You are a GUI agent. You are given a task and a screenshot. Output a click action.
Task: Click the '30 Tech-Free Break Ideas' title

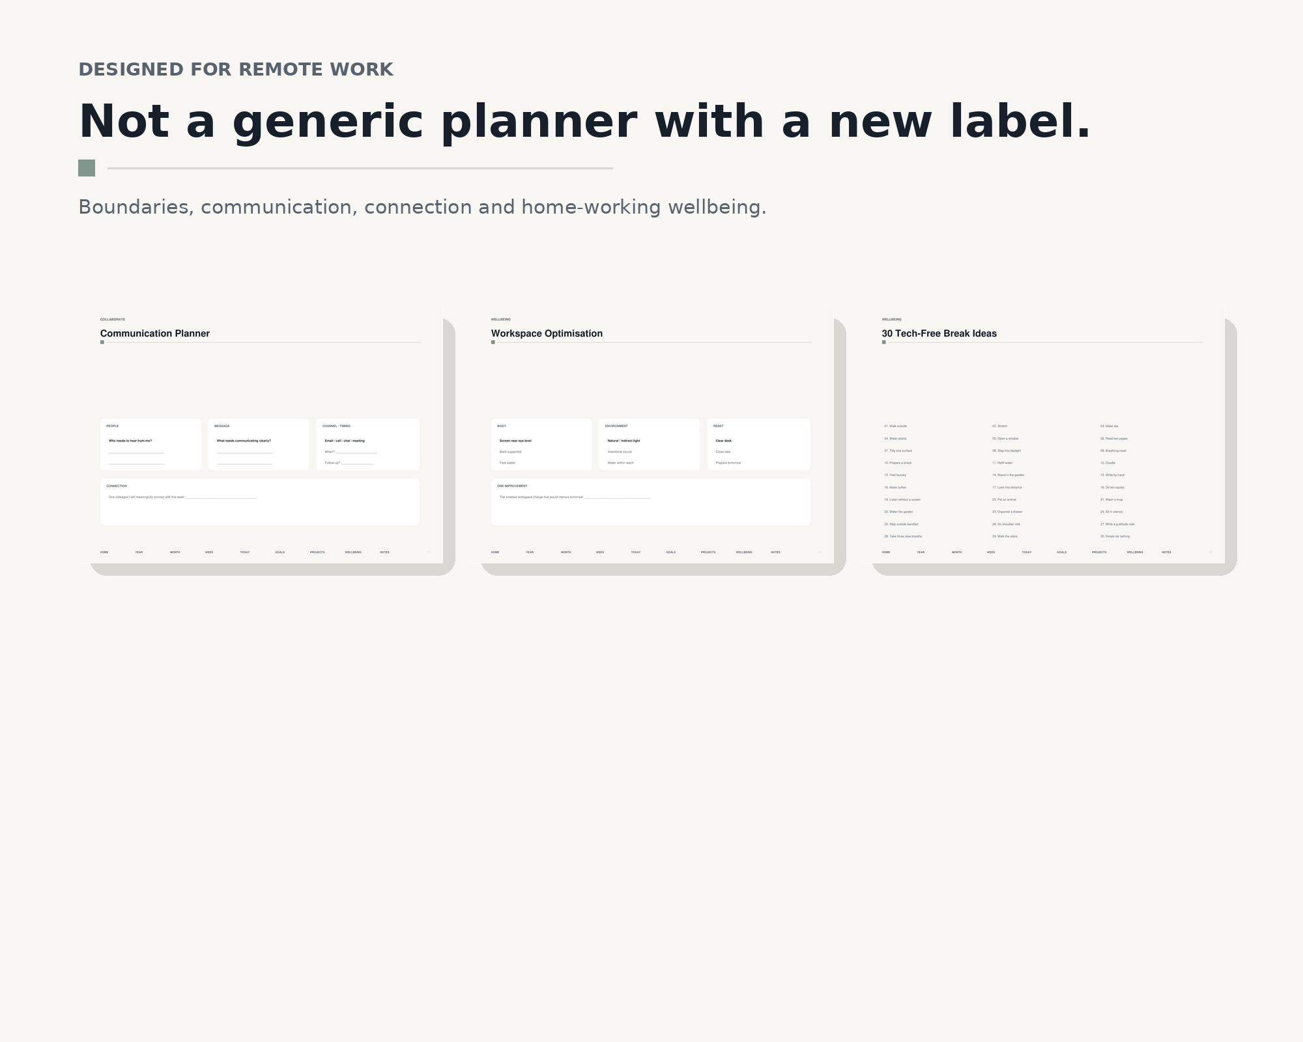pos(939,333)
